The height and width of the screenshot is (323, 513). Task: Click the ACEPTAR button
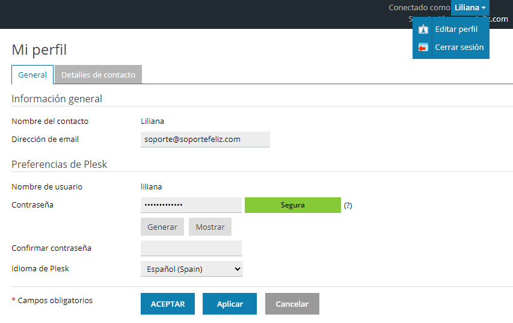coord(168,304)
